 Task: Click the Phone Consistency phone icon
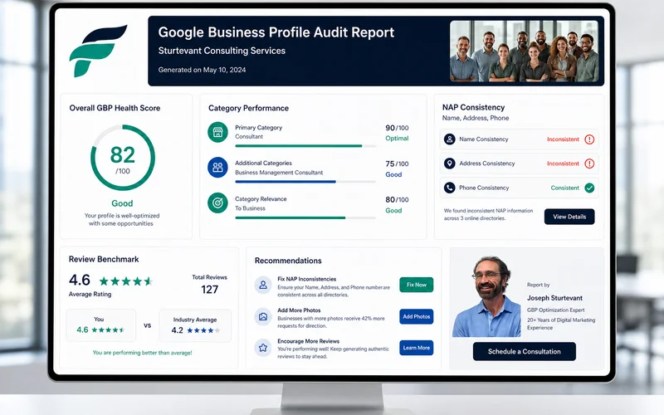(449, 188)
